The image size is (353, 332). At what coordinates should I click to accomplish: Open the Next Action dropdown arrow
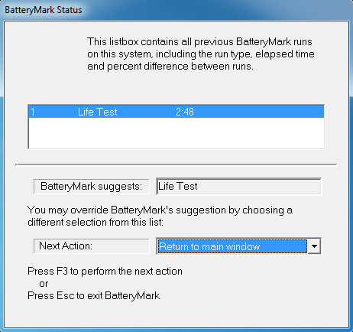[314, 246]
